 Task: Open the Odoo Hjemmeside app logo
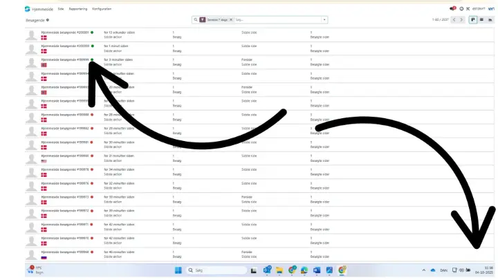[27, 9]
